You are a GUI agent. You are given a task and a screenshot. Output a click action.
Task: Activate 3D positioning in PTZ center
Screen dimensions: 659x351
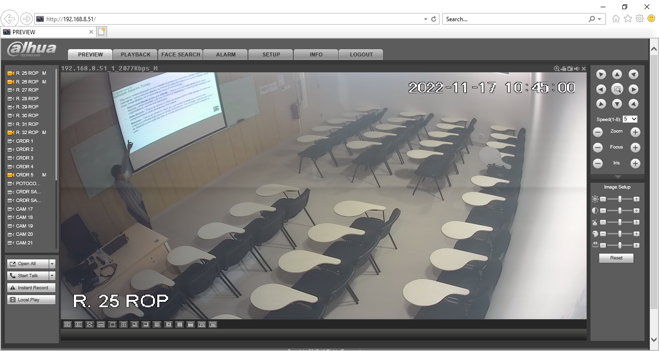617,89
